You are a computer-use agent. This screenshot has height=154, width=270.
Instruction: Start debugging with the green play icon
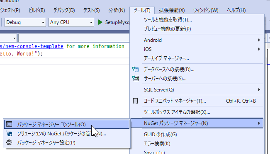coord(100,22)
